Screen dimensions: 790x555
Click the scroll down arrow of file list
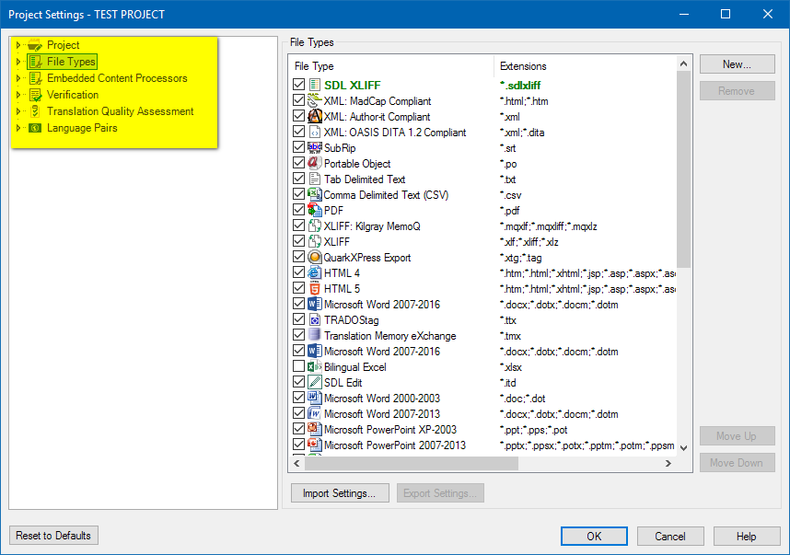coord(683,447)
